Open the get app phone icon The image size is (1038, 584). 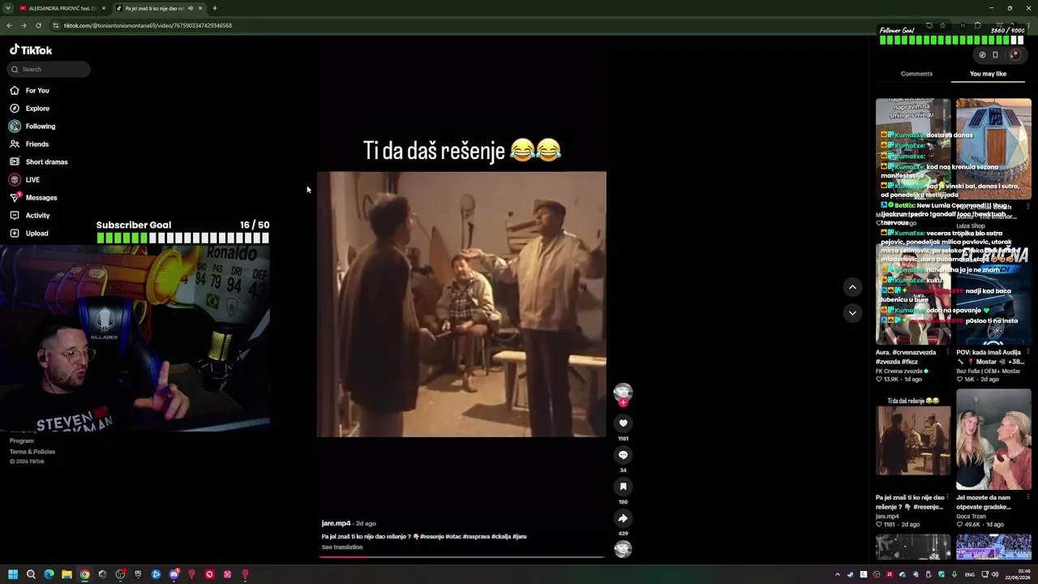pyautogui.click(x=995, y=55)
